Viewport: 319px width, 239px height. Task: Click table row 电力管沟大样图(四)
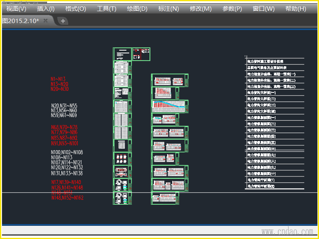pyautogui.click(x=275, y=112)
